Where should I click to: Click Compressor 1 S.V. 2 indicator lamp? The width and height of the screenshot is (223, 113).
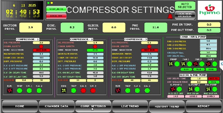point(39,90)
